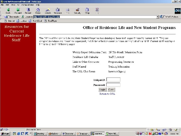Screen dimensions: 181x136
Task: Expand the quick launch overflow chevron
Action: (x=30, y=133)
